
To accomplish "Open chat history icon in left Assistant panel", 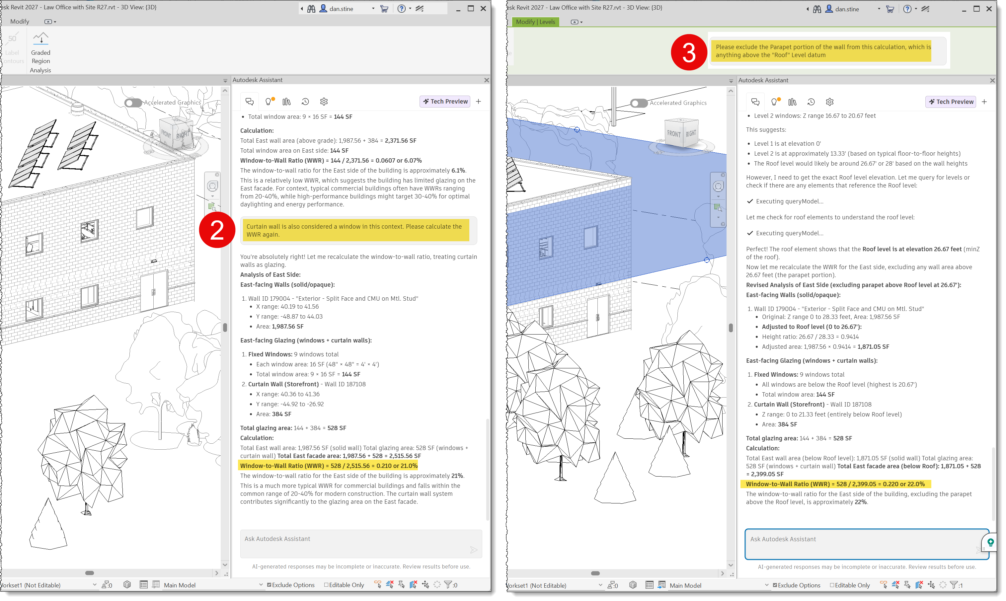I will (305, 102).
